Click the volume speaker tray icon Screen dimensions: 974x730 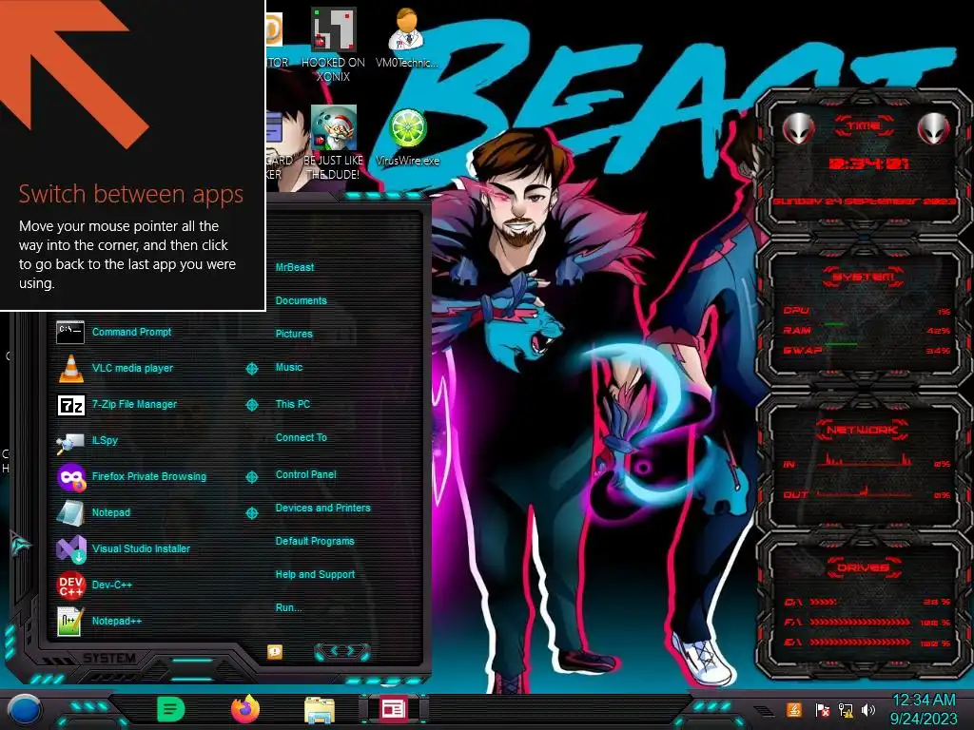(x=868, y=710)
